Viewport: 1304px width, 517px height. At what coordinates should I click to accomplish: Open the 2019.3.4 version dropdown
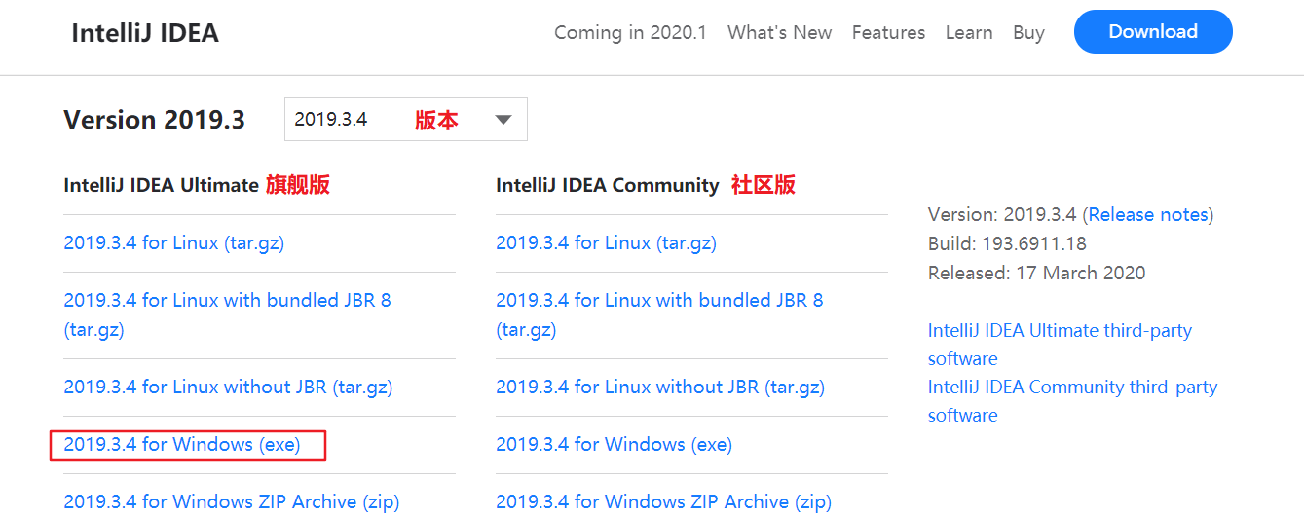pyautogui.click(x=406, y=119)
